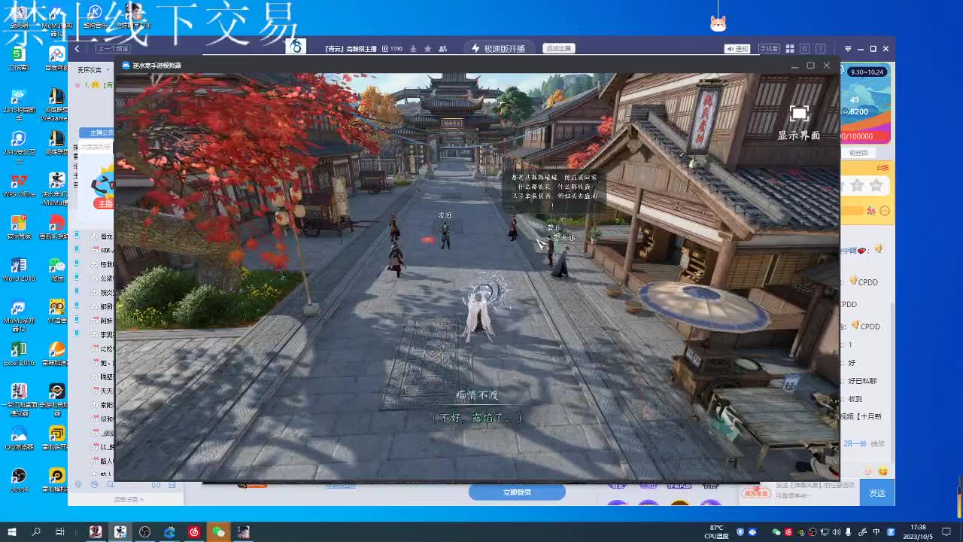Open the 软件管家 desktop icon
The height and width of the screenshot is (542, 963).
(x=19, y=227)
